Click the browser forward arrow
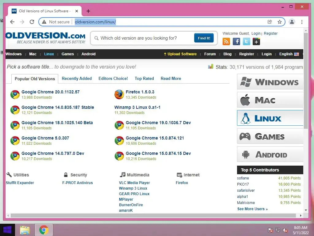This screenshot has height=236, width=314. point(22,22)
